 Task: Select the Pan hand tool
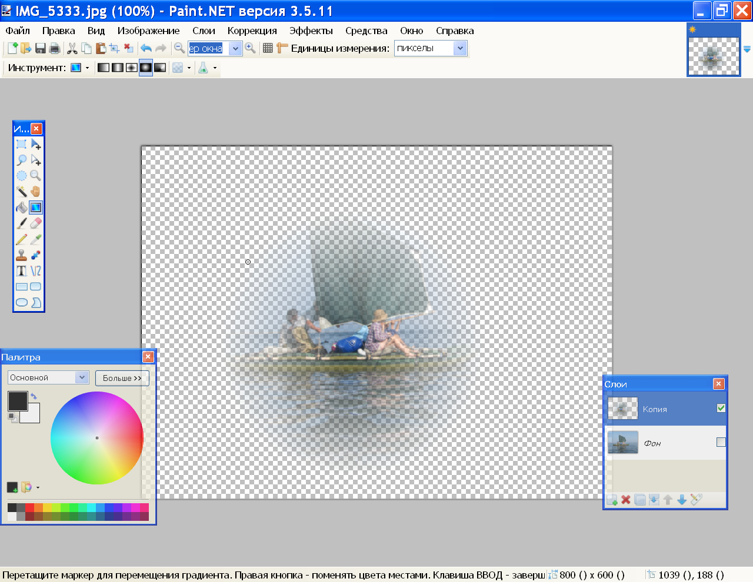coord(36,192)
